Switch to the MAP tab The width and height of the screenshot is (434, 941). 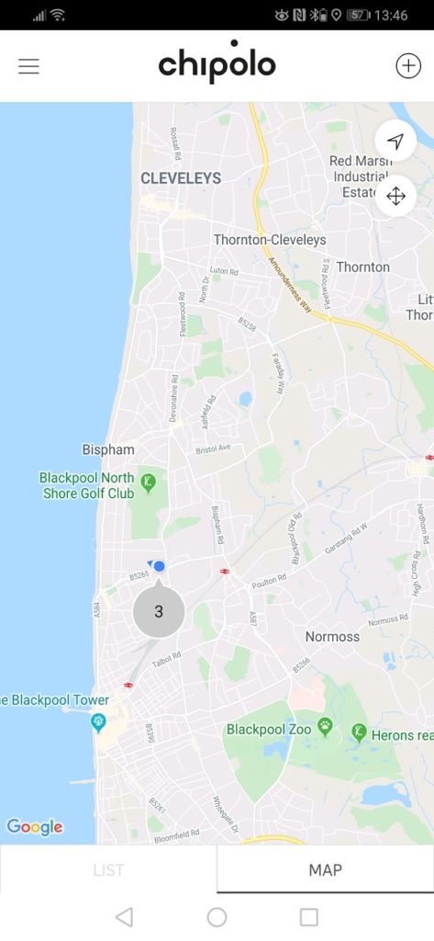tap(326, 869)
